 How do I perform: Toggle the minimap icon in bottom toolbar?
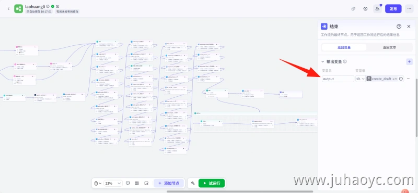[x=146, y=183]
